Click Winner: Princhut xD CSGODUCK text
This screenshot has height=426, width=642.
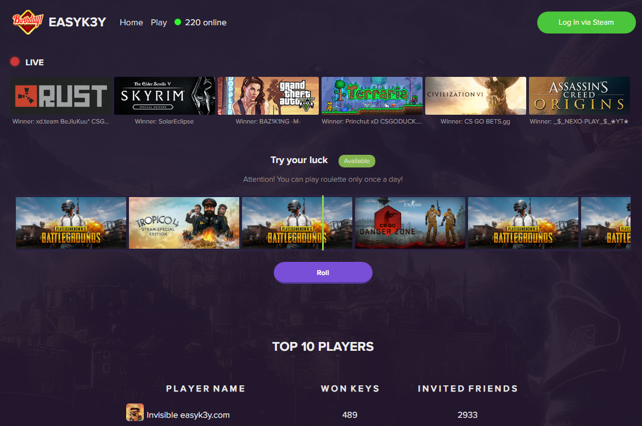tap(372, 121)
